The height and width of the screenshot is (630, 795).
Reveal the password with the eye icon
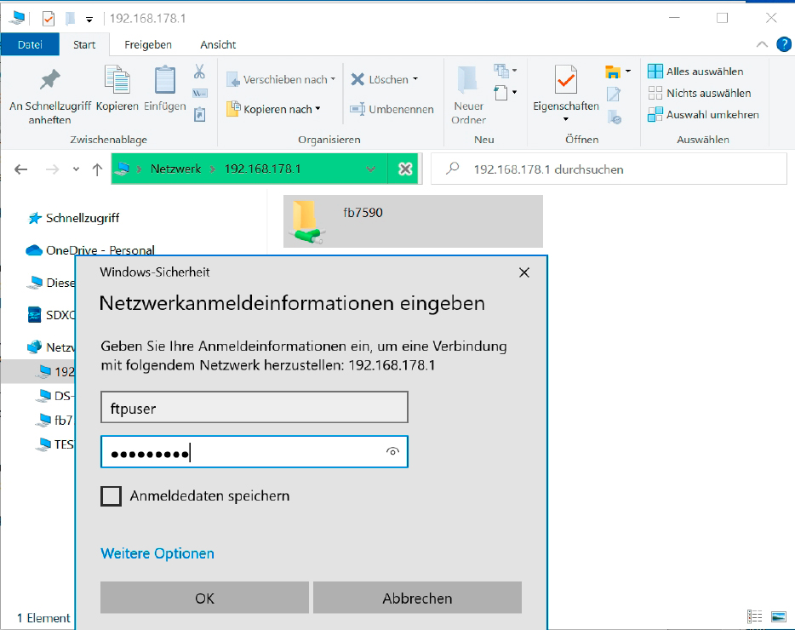click(x=392, y=452)
